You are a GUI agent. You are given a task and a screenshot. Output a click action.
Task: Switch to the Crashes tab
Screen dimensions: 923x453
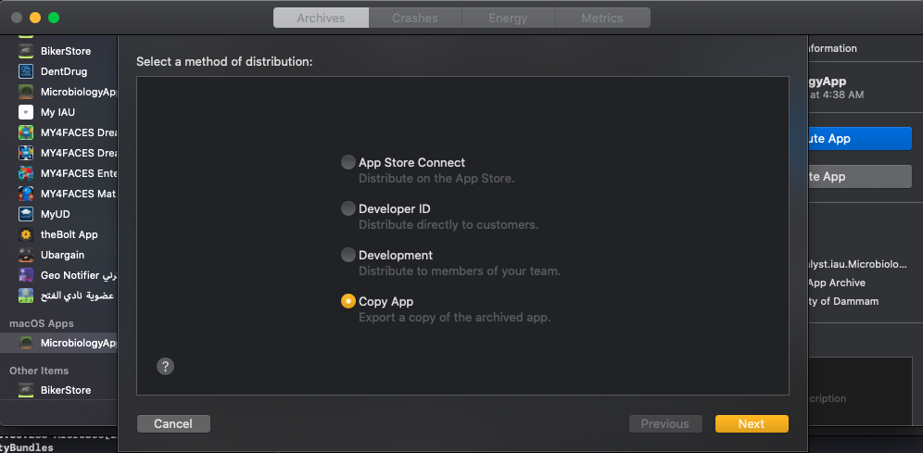415,18
